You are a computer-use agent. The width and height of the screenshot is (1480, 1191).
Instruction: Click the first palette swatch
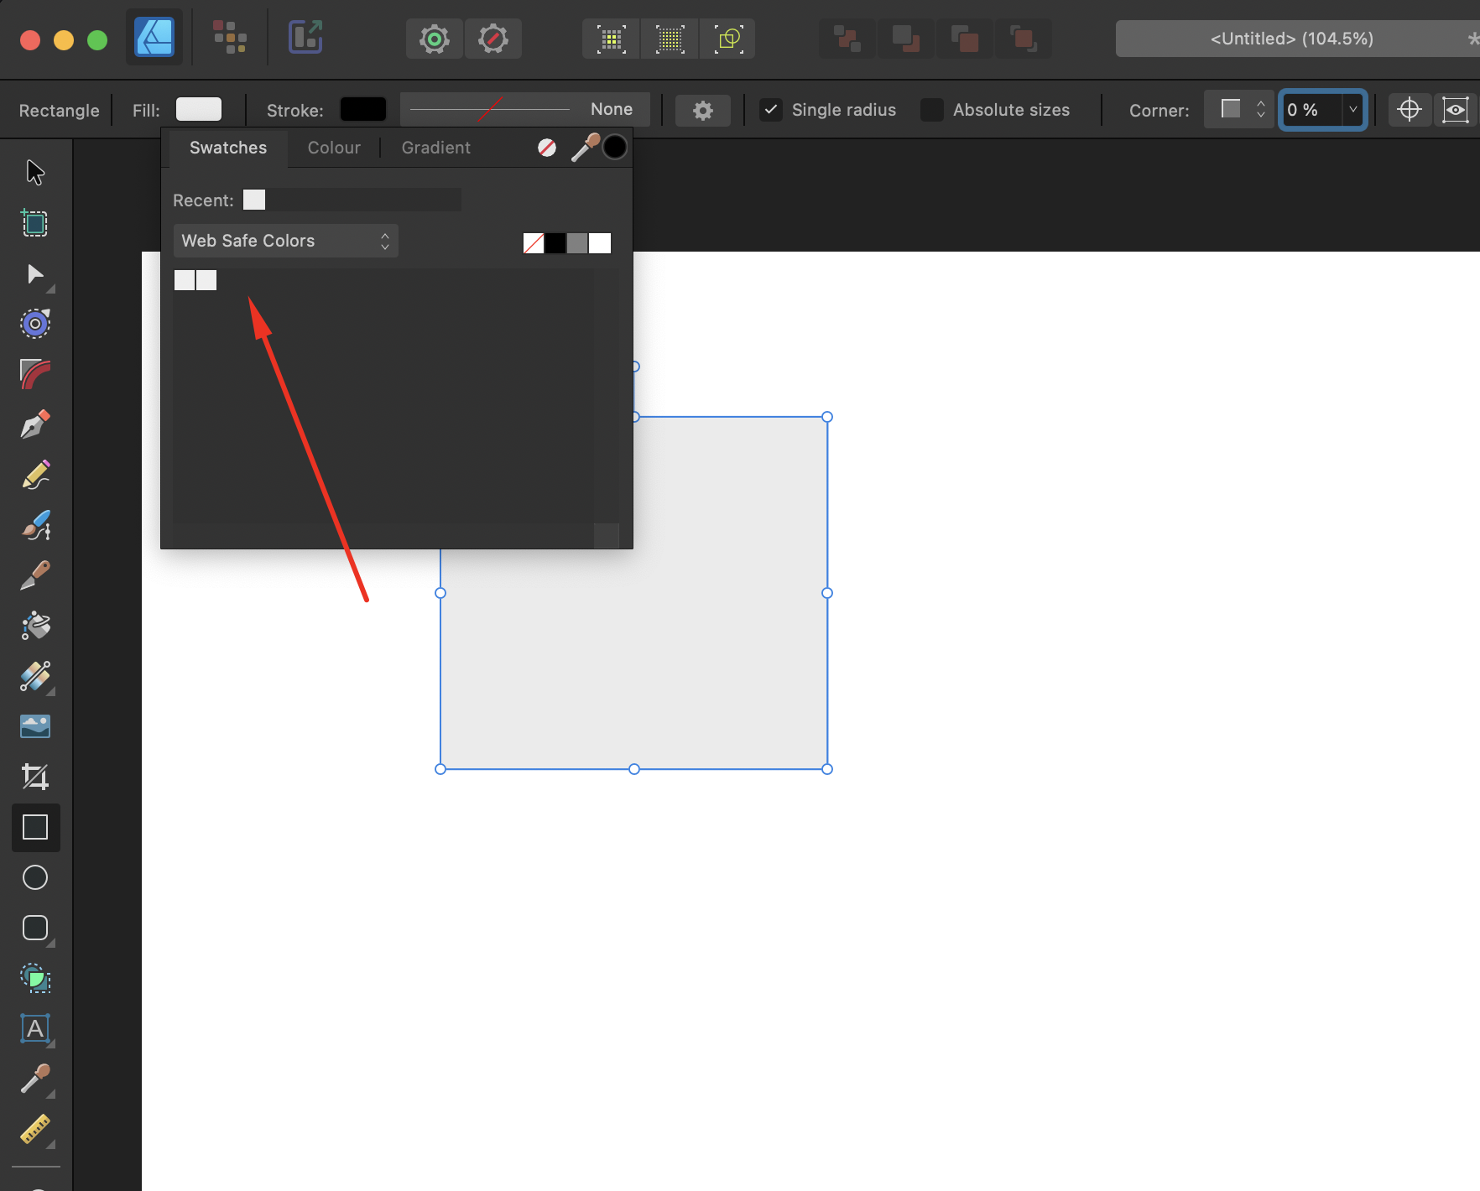185,280
